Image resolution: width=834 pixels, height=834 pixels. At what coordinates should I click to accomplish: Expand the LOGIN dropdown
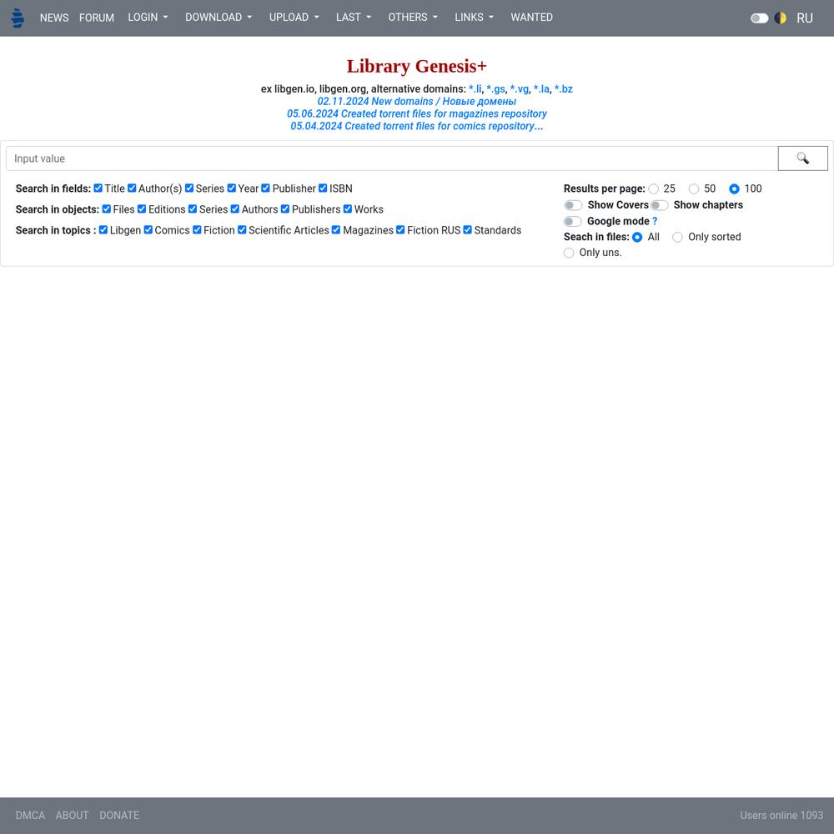coord(148,17)
